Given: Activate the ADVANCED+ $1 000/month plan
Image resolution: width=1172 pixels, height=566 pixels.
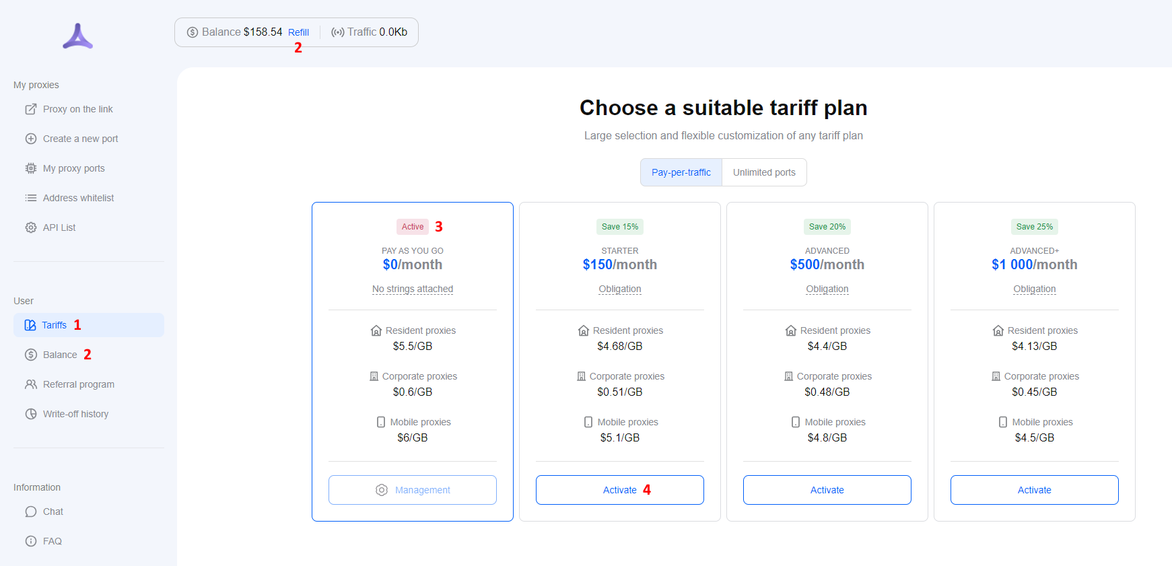Looking at the screenshot, I should (x=1034, y=490).
